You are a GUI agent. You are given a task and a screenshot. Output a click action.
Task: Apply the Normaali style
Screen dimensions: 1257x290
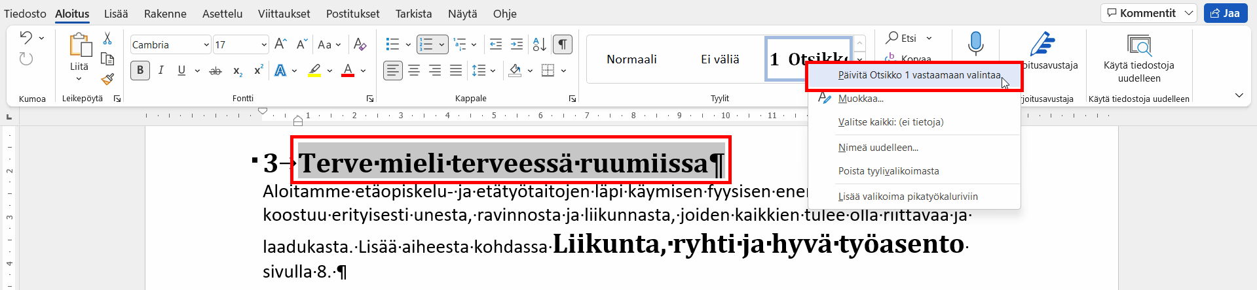631,59
